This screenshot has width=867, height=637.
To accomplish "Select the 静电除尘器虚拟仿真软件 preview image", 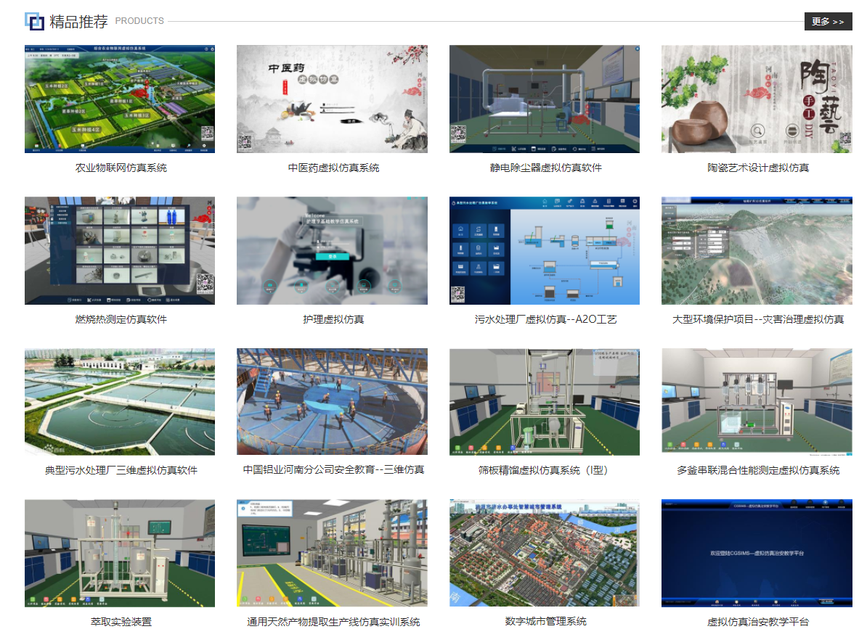I will [x=544, y=99].
